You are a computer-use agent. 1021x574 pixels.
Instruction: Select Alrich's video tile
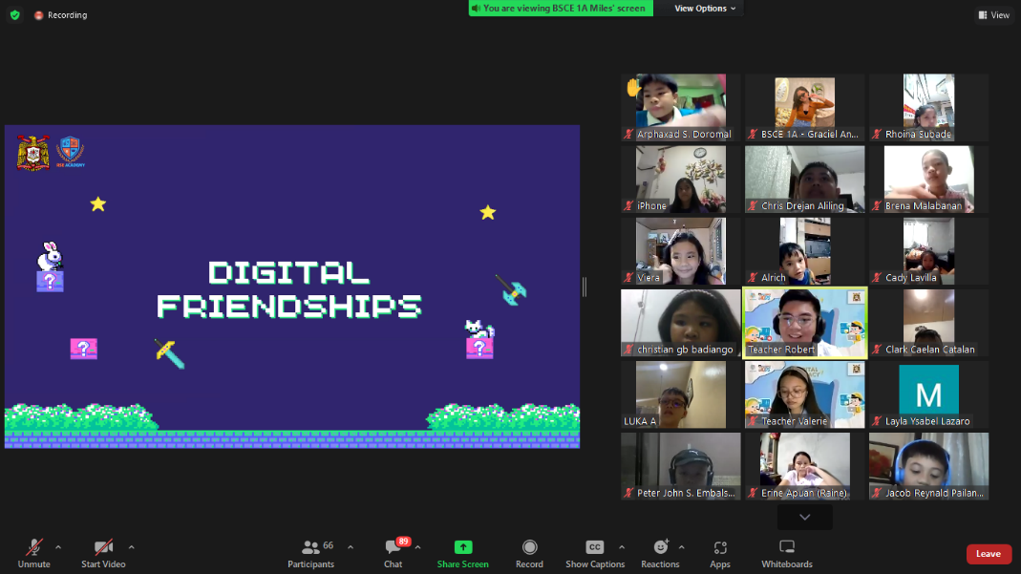coord(805,251)
